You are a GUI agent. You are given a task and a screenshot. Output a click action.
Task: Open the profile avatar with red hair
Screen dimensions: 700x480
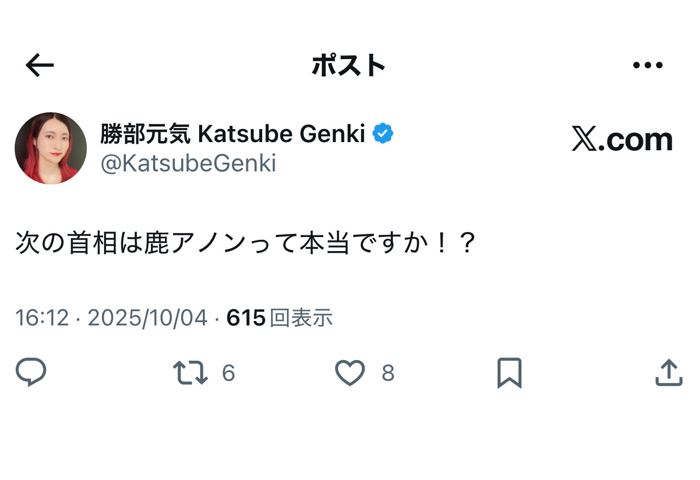(x=50, y=148)
